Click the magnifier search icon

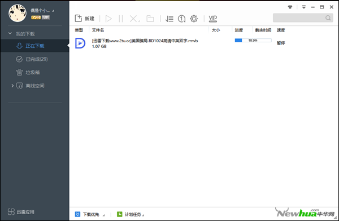click(x=328, y=17)
